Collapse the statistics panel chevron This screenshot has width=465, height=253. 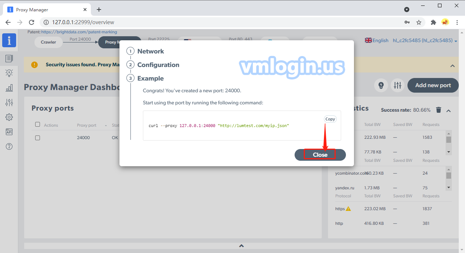pos(449,110)
